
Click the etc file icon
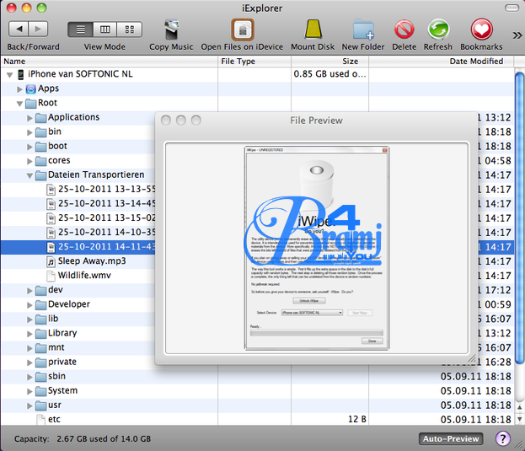coord(40,420)
